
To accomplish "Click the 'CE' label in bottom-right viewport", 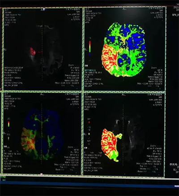I will click(x=86, y=148).
